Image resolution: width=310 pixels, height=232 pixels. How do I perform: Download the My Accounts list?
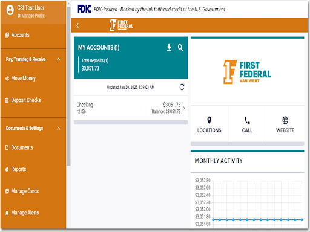point(169,48)
